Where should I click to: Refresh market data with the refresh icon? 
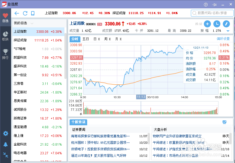tap(25, 13)
